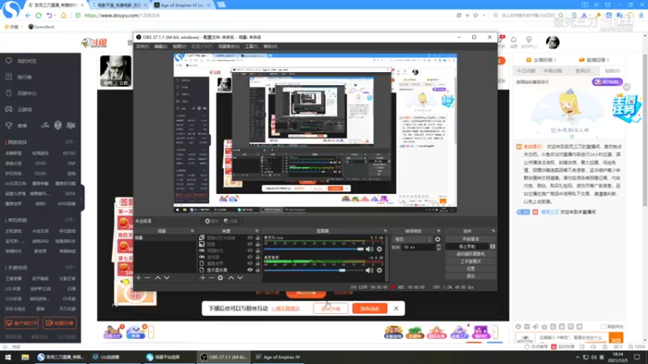This screenshot has height=364, width=648.
Task: Click browser back arrow
Action: pos(28,15)
